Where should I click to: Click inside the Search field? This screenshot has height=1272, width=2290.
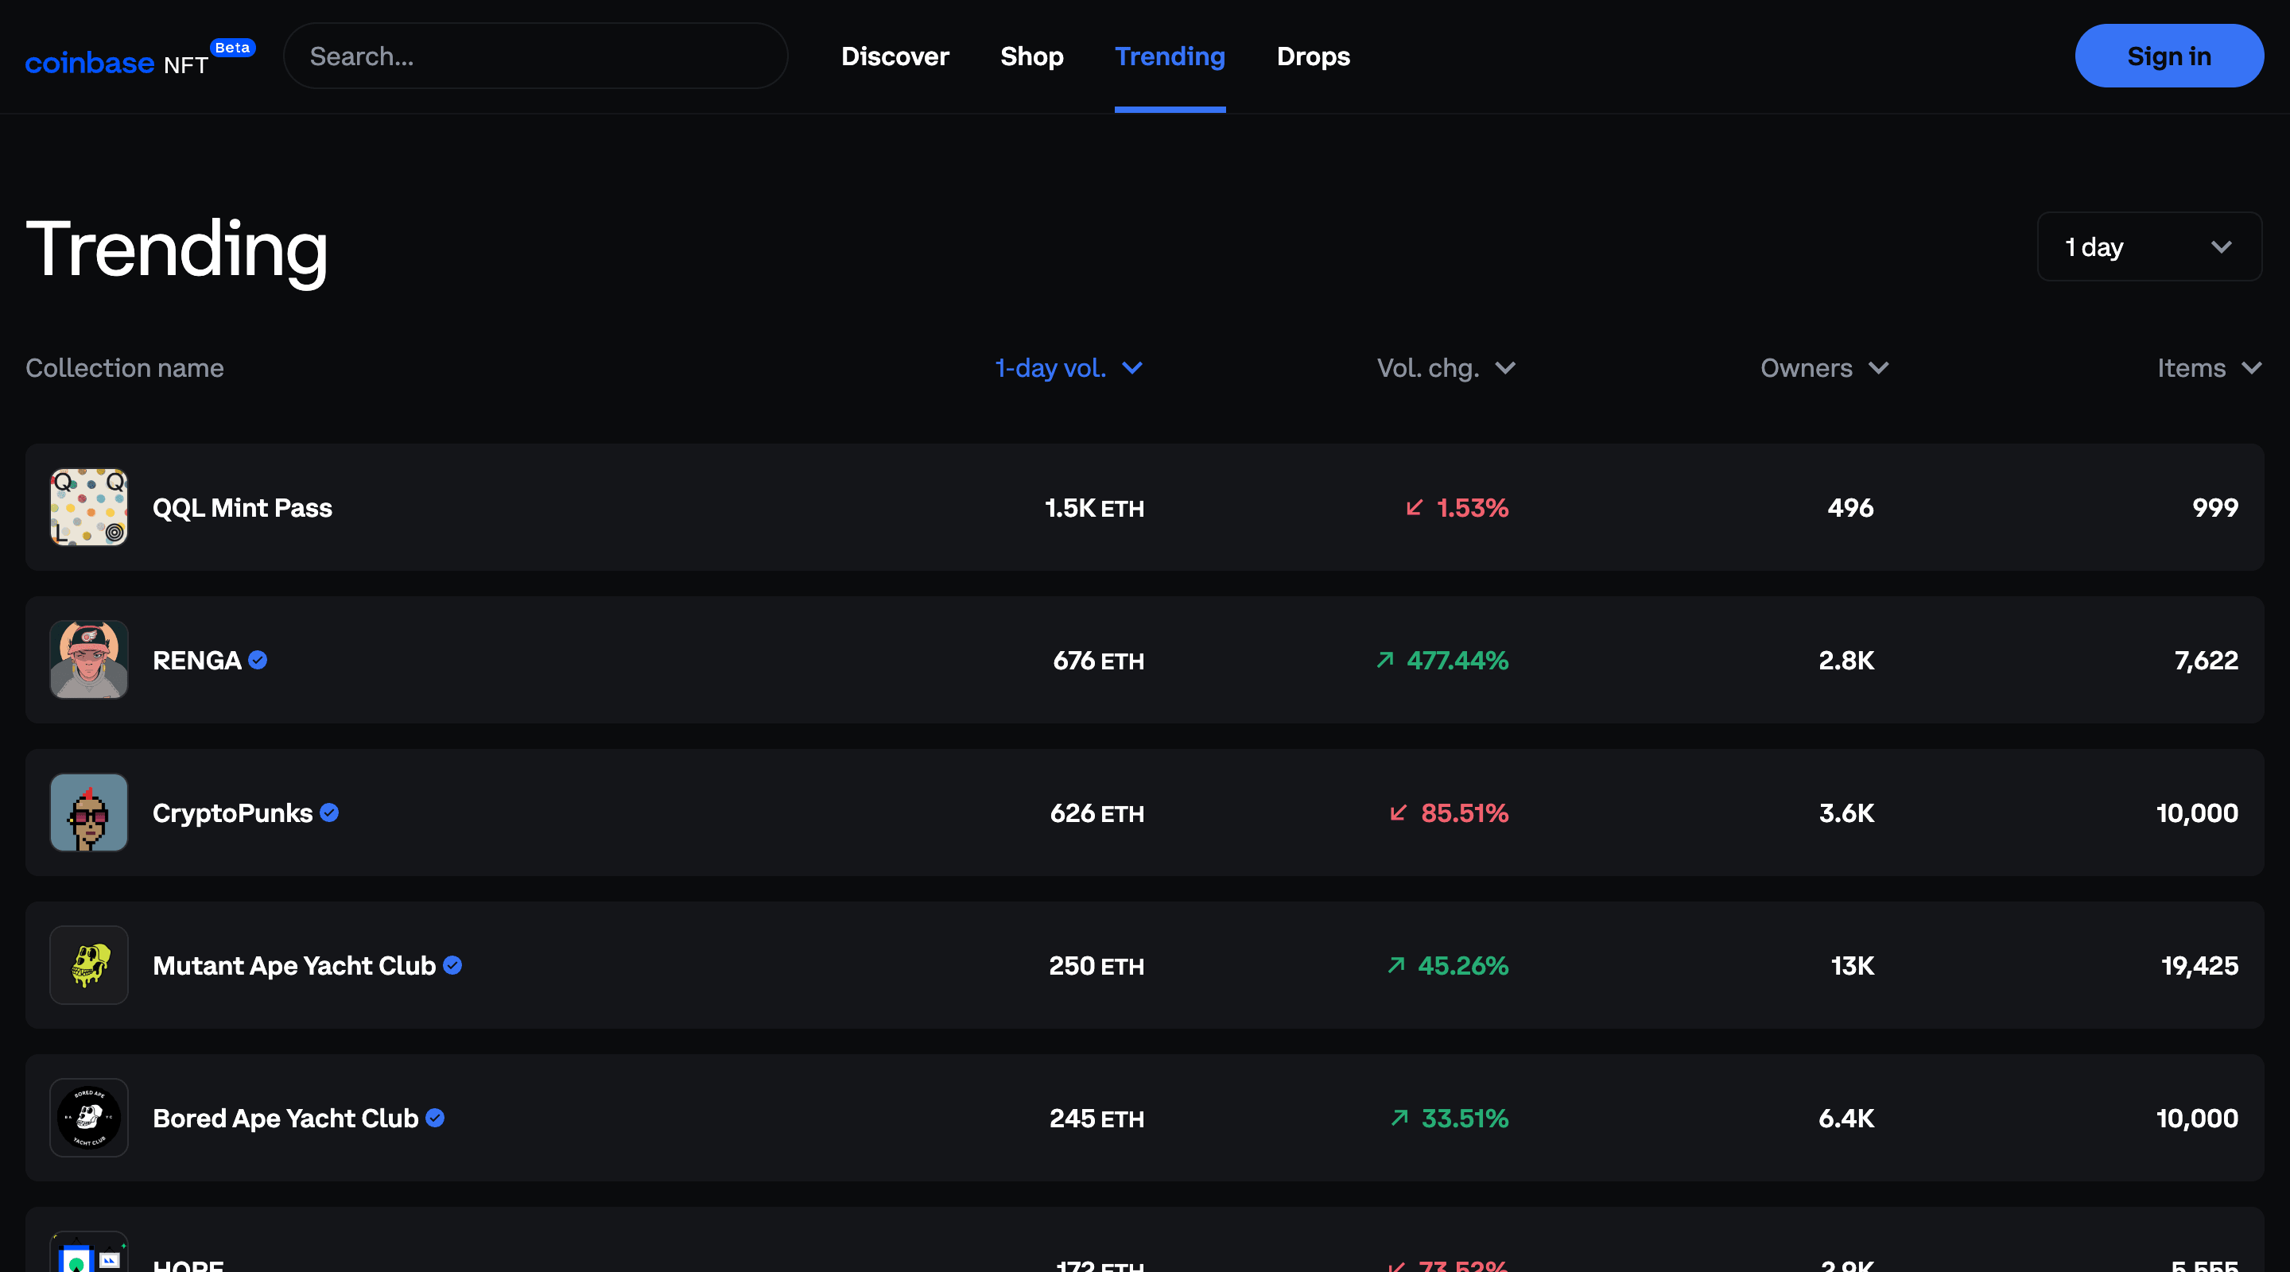[x=535, y=55]
